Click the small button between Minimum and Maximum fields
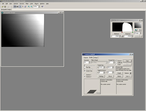Screen dimensions: 146x111 point(122,36)
